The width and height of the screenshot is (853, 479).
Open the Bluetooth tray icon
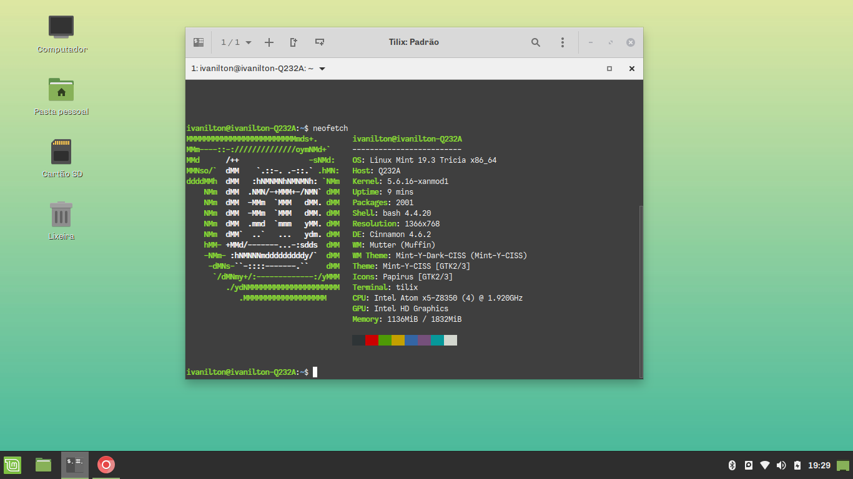[732, 465]
